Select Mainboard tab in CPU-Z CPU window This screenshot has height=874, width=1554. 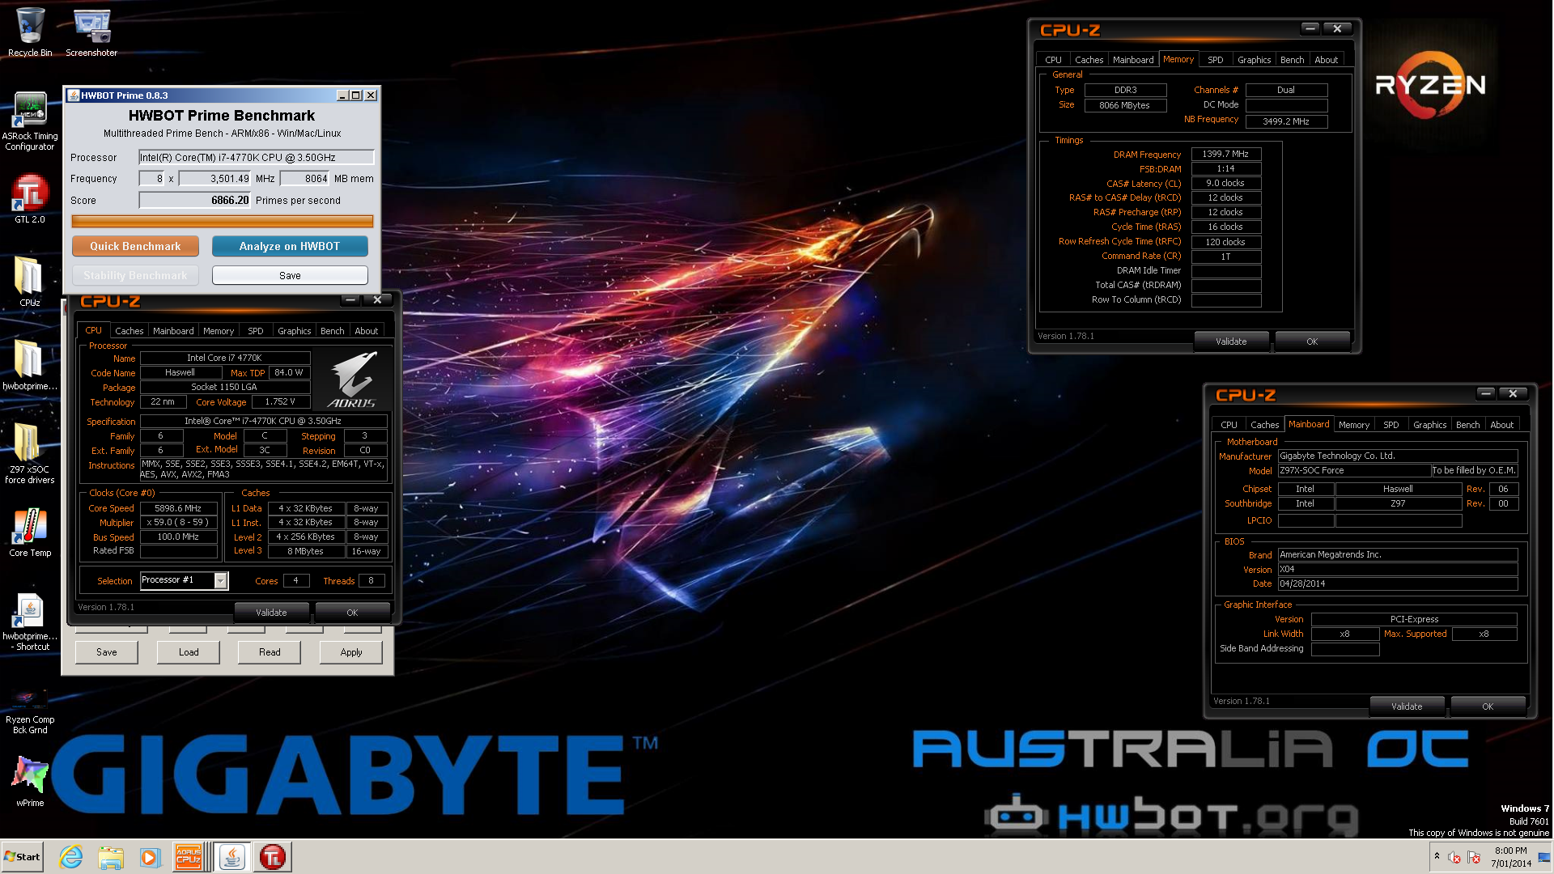coord(173,331)
